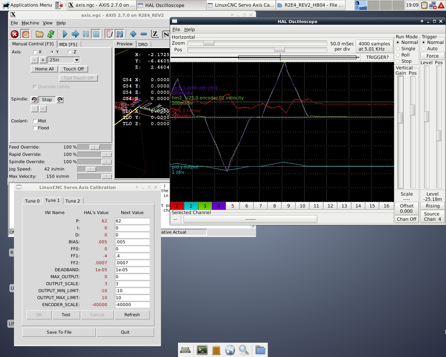Click the Force trigger button
The width and height of the screenshot is (446, 357).
point(432,56)
